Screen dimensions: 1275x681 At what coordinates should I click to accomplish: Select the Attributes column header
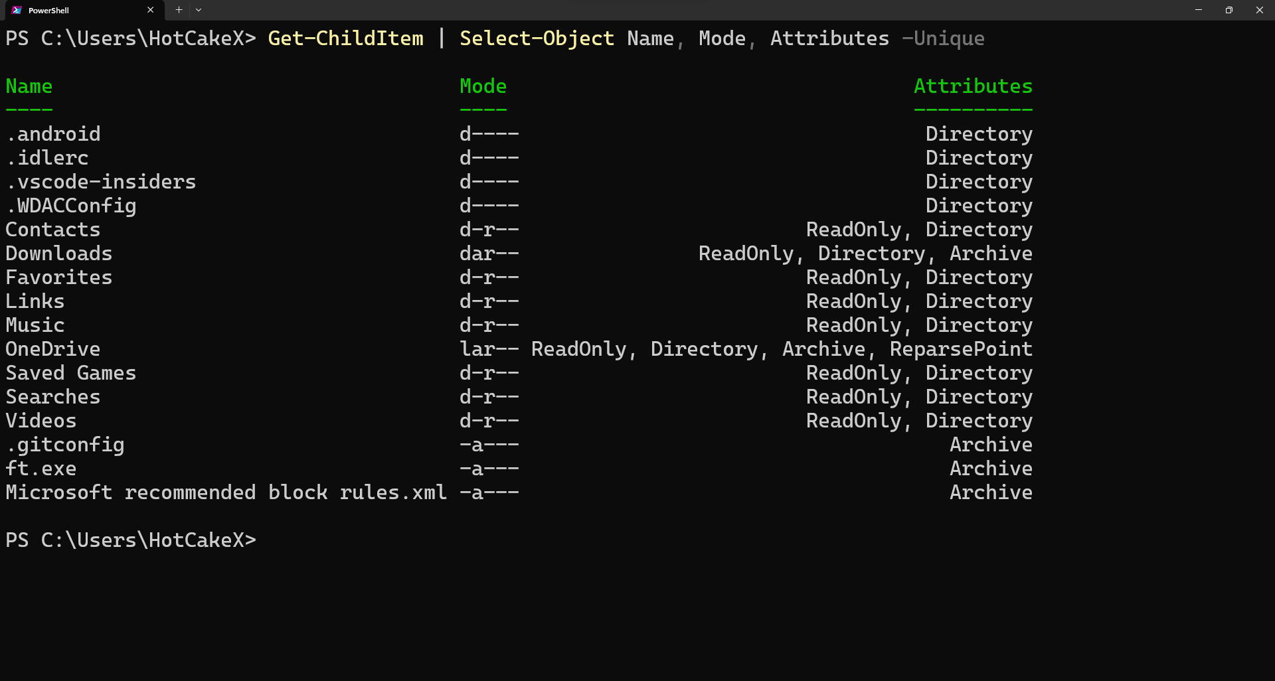972,86
